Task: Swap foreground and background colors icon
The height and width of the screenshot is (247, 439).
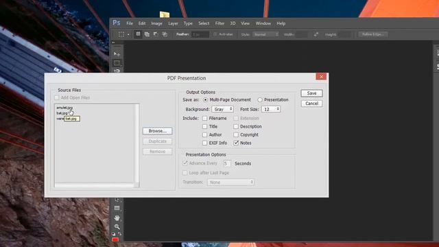Action: 120,233
